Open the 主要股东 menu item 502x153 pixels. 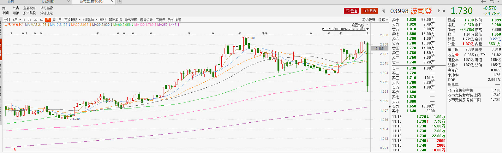(29, 8)
